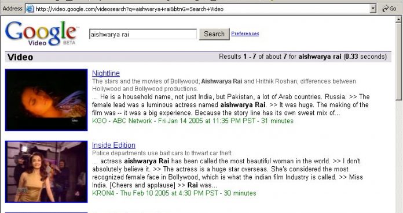Open the Preferences link

pyautogui.click(x=245, y=33)
